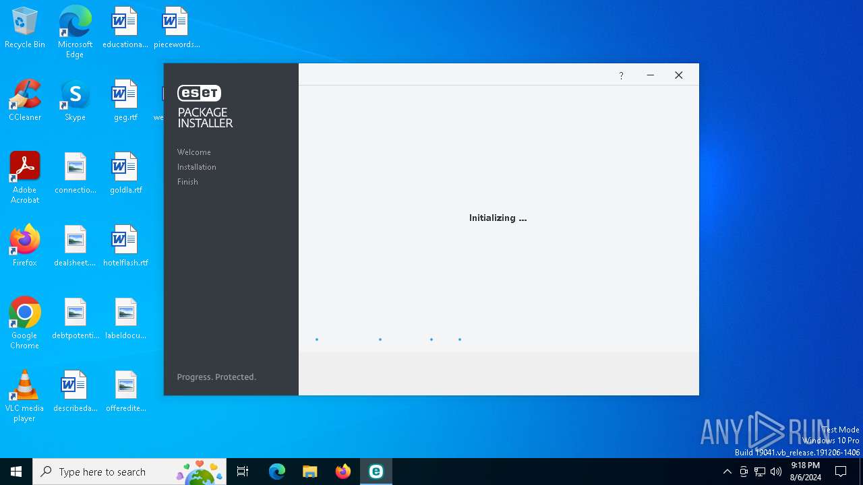Close the ESET Package Installer window
This screenshot has width=863, height=485.
coord(679,75)
